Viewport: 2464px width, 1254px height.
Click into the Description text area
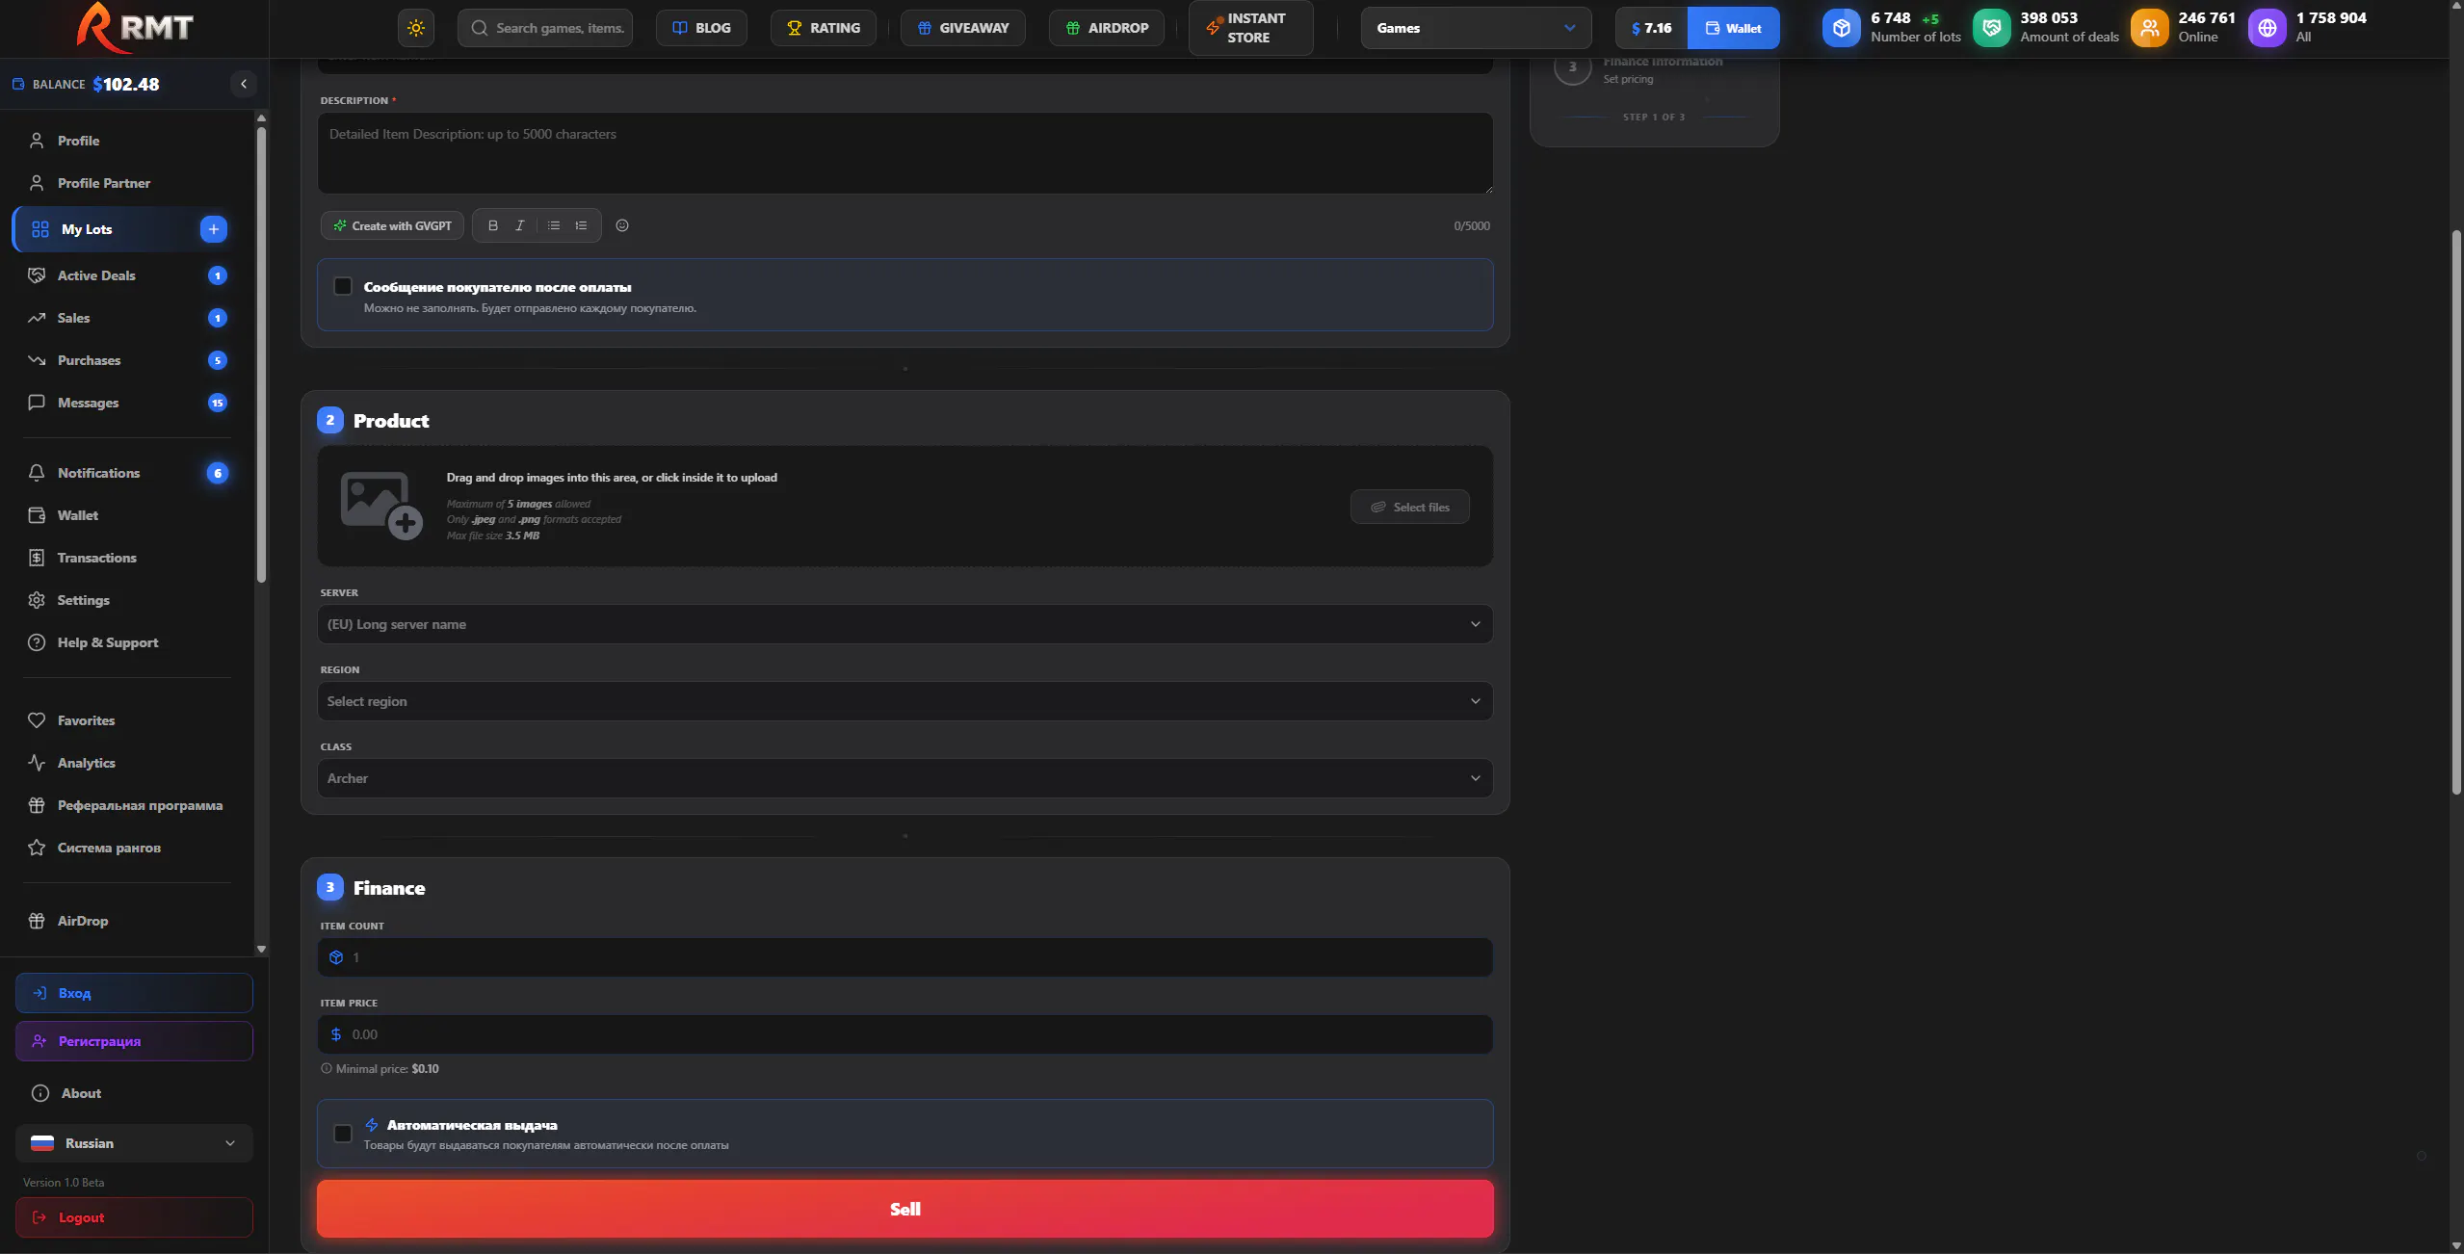click(904, 153)
